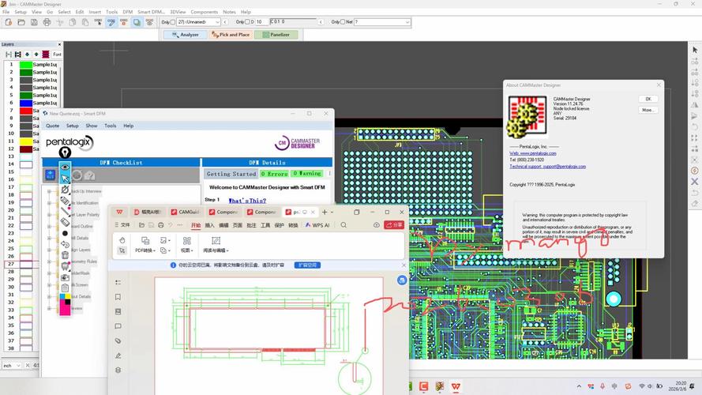The image size is (702, 395).
Task: Tick the Only checkbox beside the D code field
Action: tap(247, 22)
